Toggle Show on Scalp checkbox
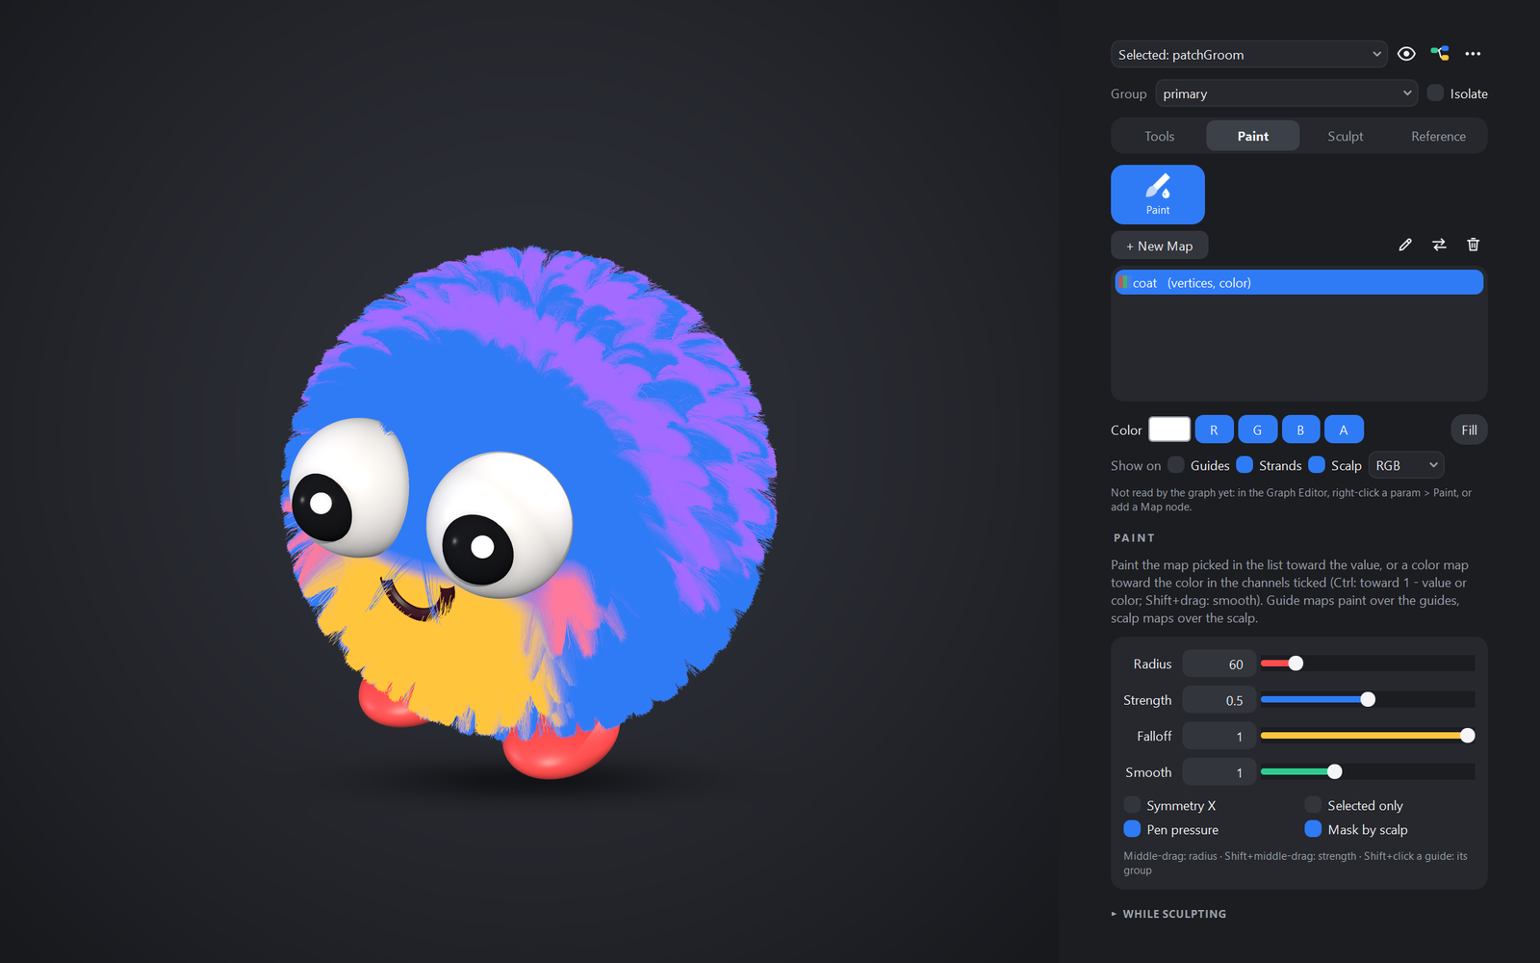Viewport: 1540px width, 963px height. click(1317, 465)
